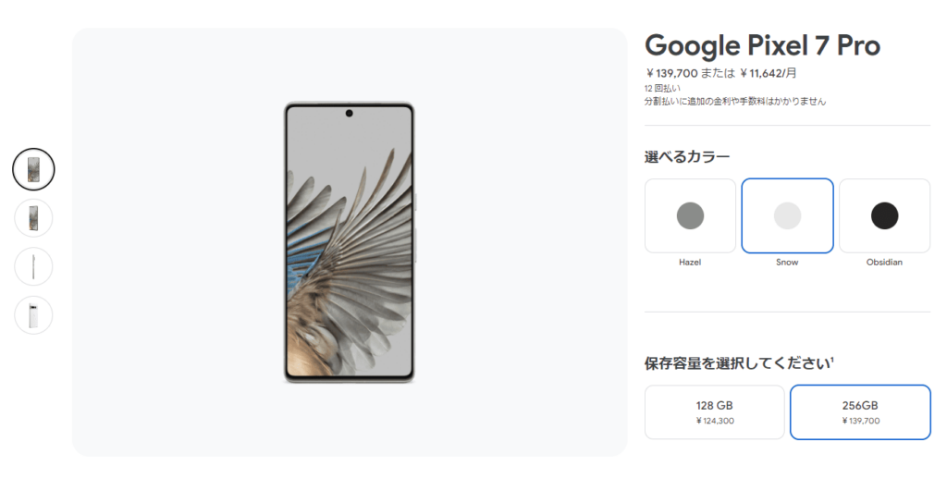Click the ¥11,642/月 monthly price text

[x=769, y=73]
